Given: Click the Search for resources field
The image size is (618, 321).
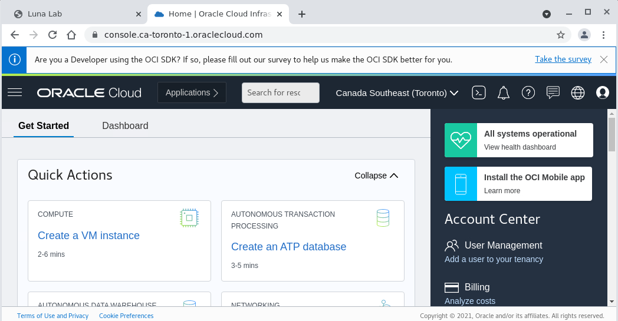Looking at the screenshot, I should pyautogui.click(x=281, y=92).
